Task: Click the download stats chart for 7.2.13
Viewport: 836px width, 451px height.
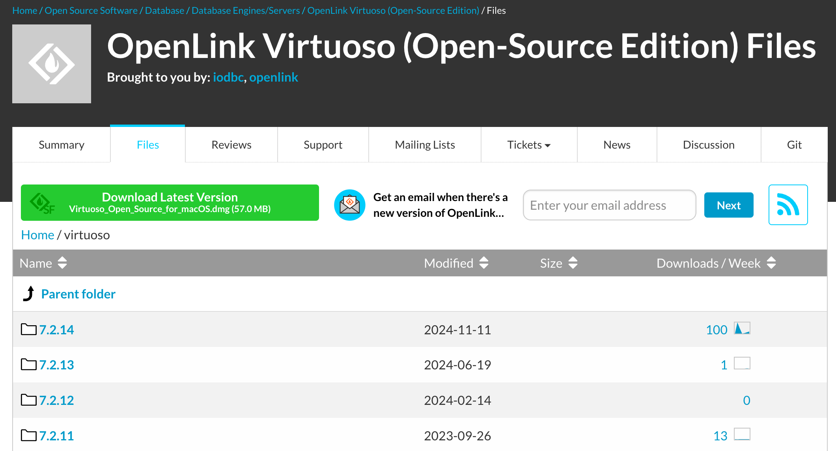Action: point(743,364)
